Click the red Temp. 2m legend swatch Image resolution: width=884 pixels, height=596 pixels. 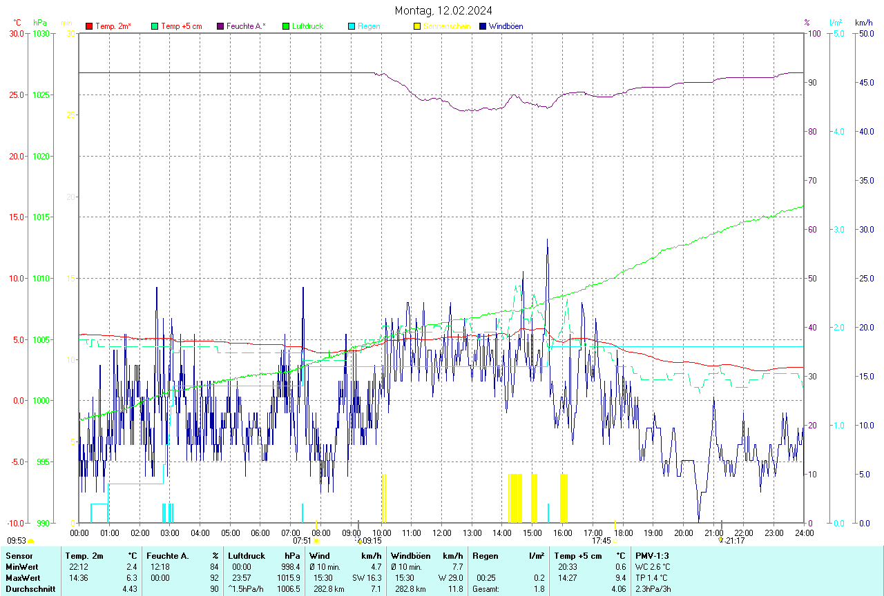point(89,26)
